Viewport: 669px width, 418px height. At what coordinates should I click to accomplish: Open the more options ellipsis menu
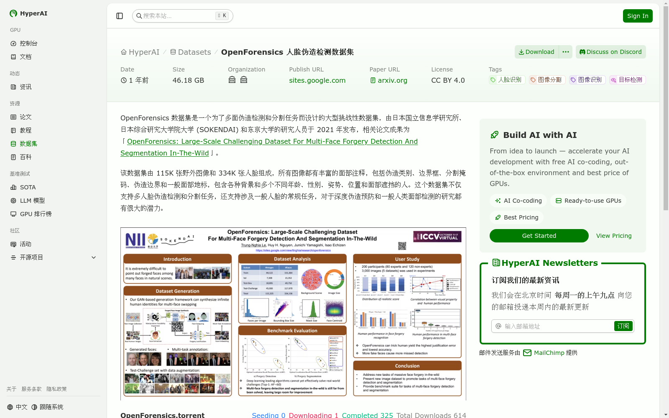point(566,52)
